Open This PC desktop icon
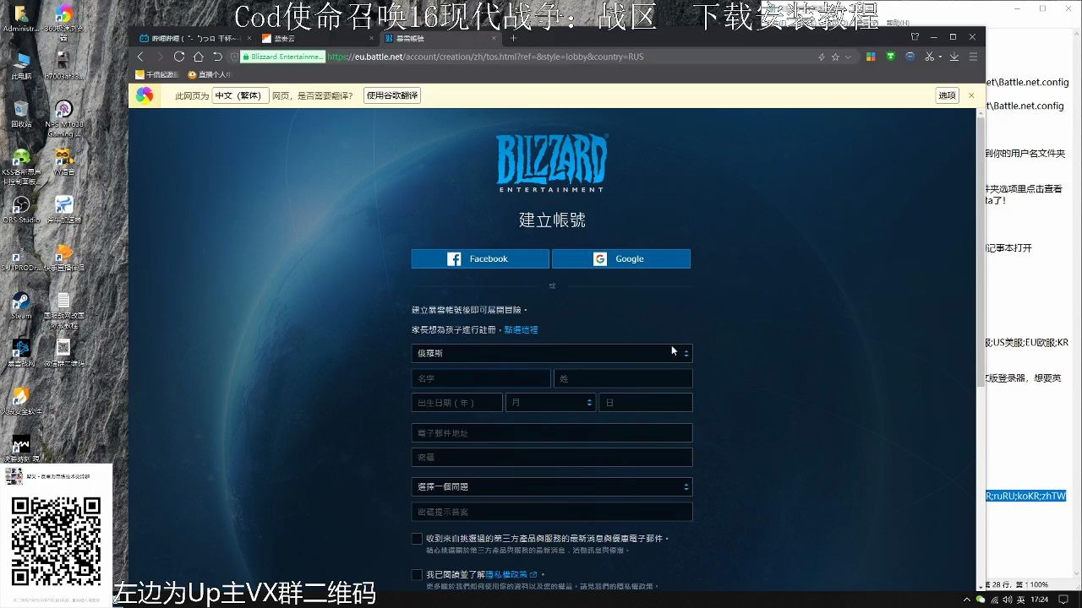The image size is (1082, 608). tap(21, 65)
